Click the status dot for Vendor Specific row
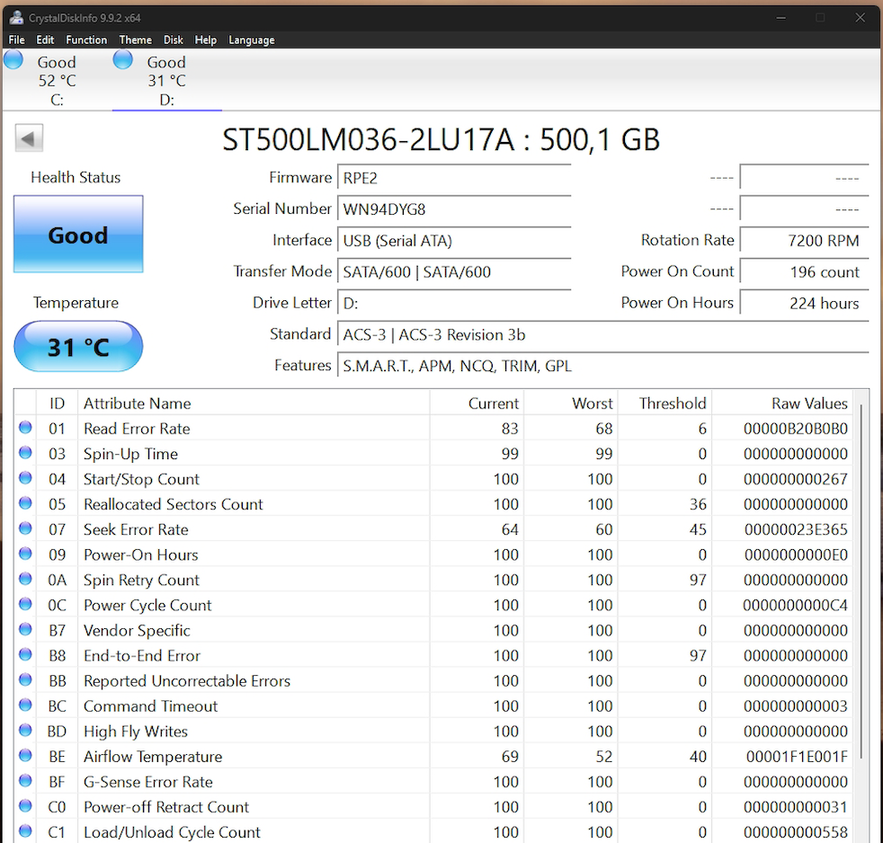This screenshot has width=883, height=843. pos(25,630)
